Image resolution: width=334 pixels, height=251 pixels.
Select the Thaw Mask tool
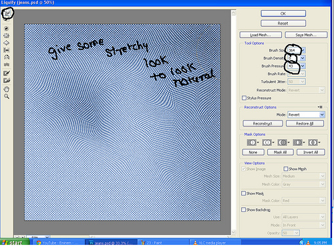coord(7,80)
